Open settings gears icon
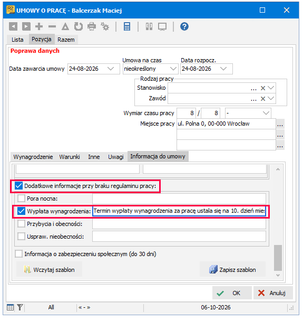The height and width of the screenshot is (321, 303). click(x=105, y=26)
